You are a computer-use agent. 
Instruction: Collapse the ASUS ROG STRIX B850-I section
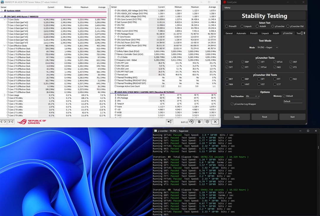point(112,92)
